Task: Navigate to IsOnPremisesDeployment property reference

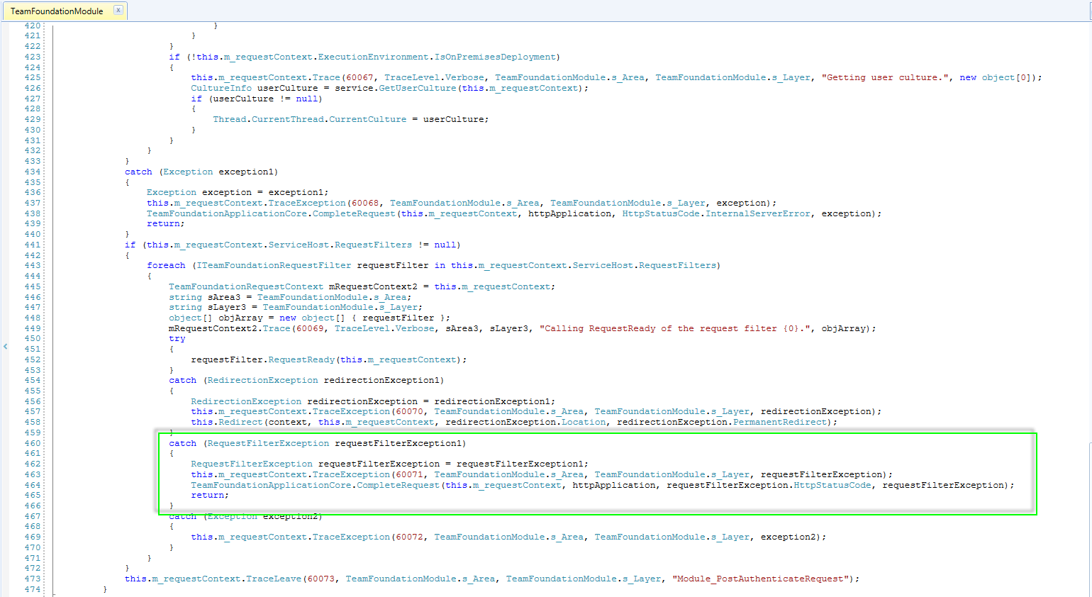Action: (495, 57)
